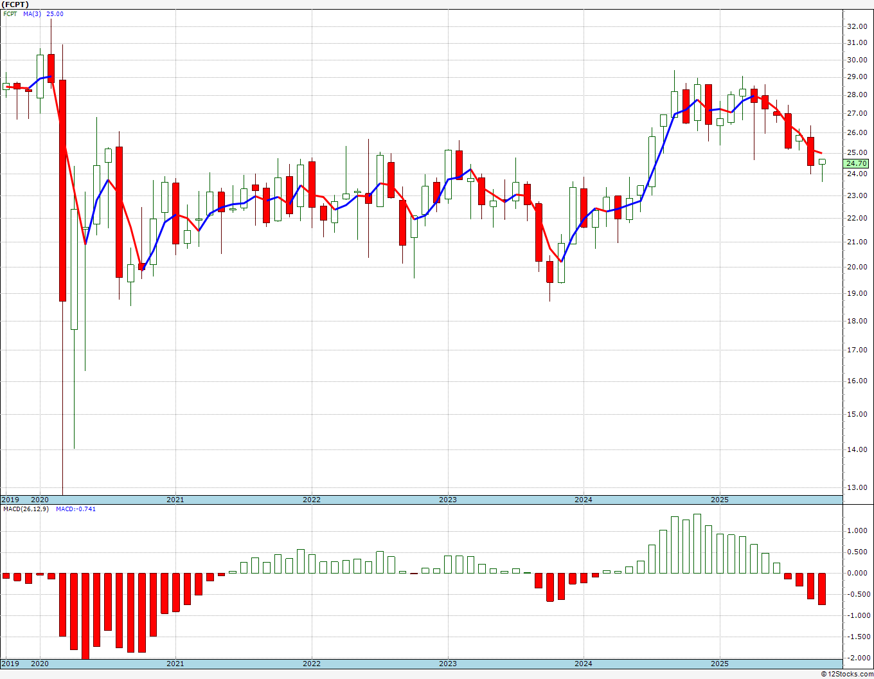This screenshot has height=679, width=874.
Task: Select 14.00 on the price axis
Action: point(857,449)
